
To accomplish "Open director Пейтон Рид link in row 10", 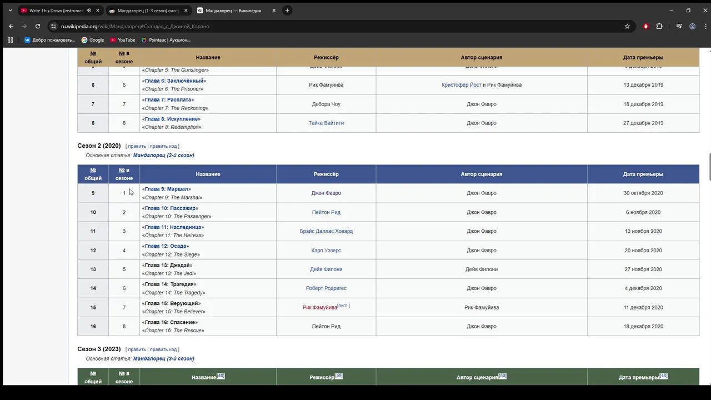I will 326,212.
